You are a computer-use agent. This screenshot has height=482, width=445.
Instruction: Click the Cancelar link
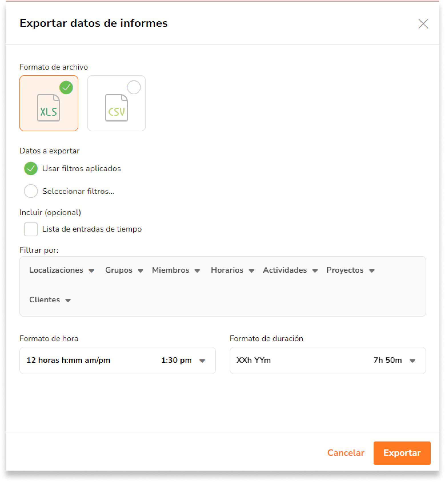pos(346,453)
